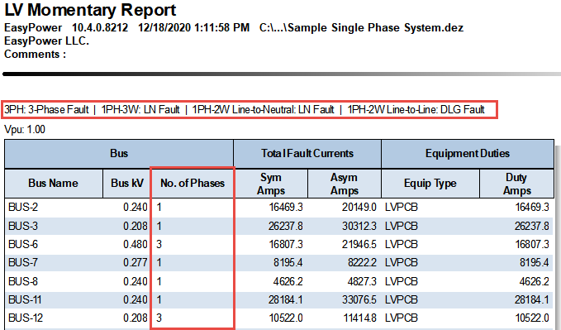
Task: Select the No. of Phases column header
Action: pyautogui.click(x=193, y=183)
